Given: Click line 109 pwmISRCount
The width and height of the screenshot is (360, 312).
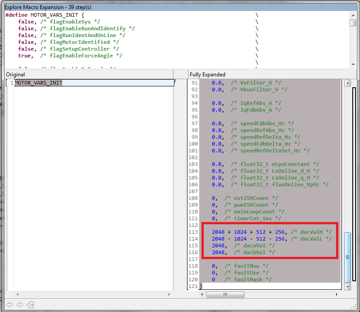Looking at the screenshot, I should 245,205.
